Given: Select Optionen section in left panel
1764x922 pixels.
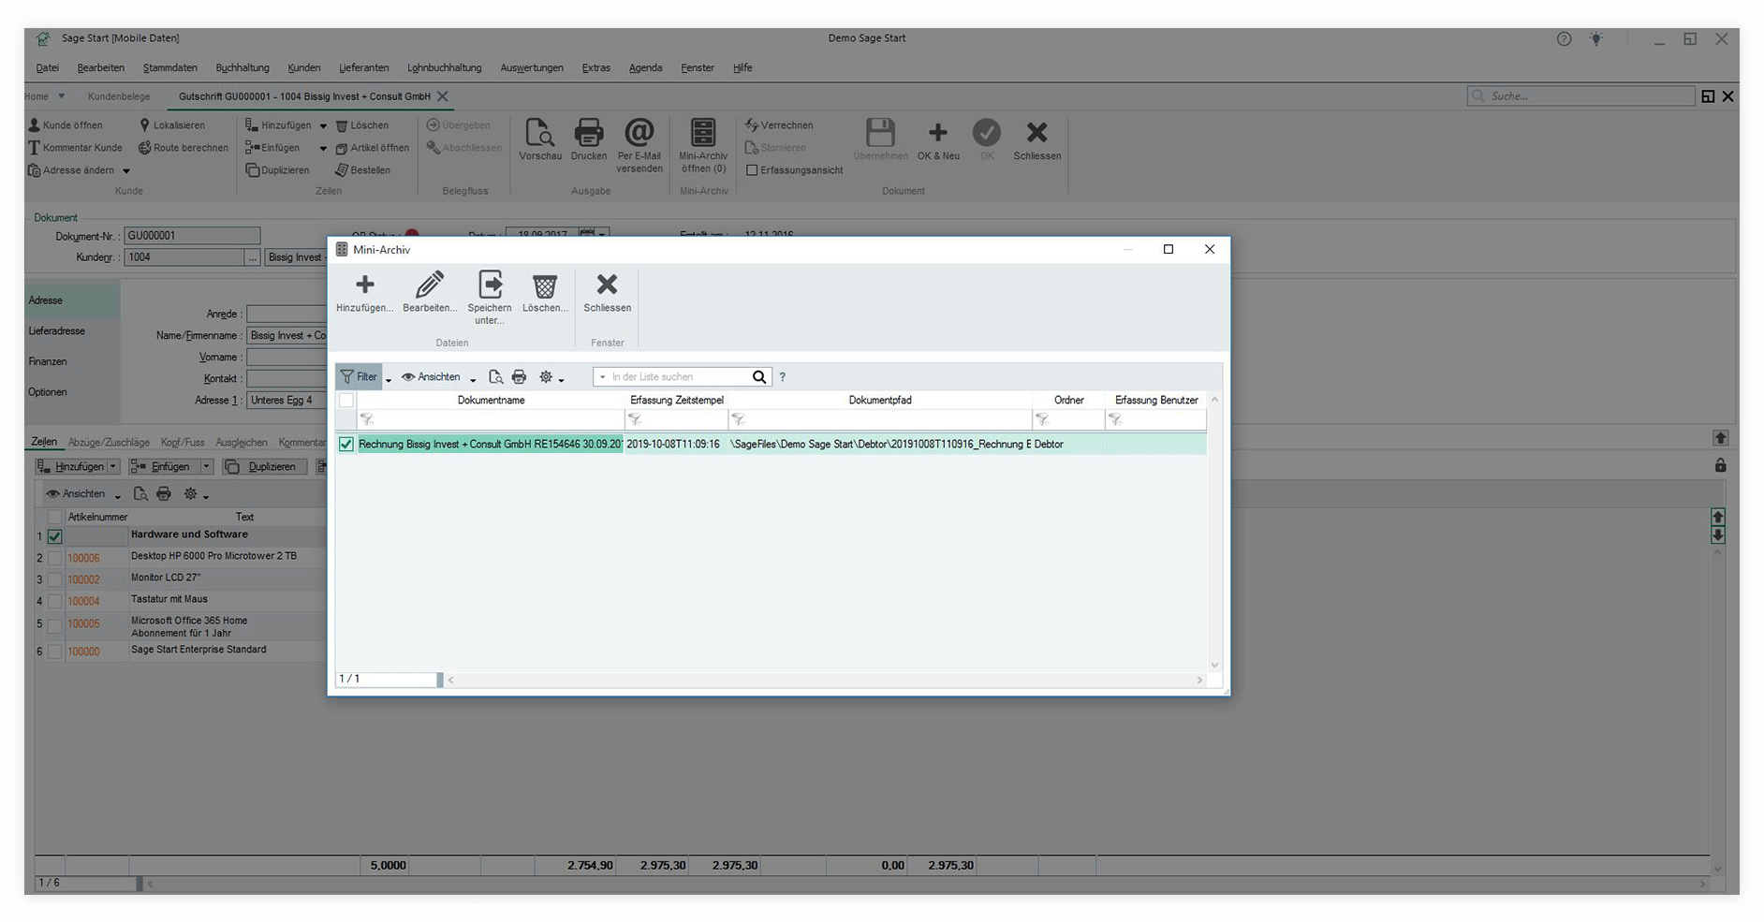Looking at the screenshot, I should tap(72, 392).
